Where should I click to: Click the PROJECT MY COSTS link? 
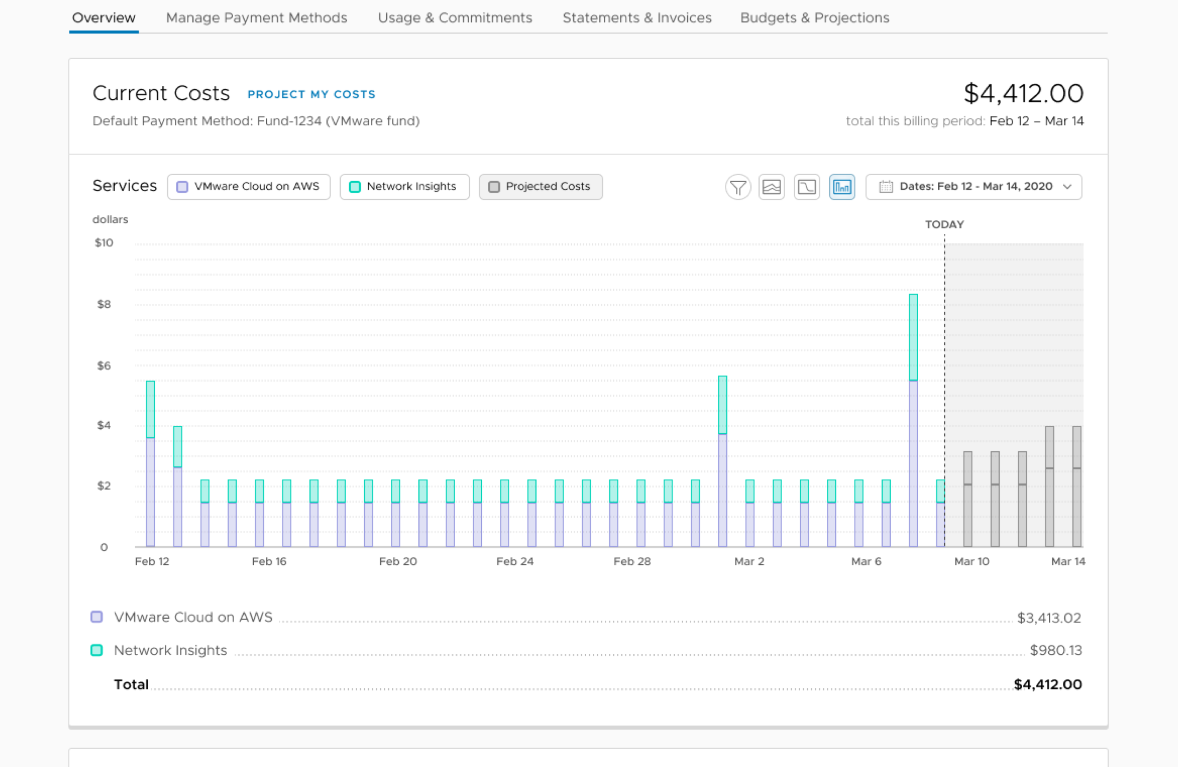(x=312, y=95)
